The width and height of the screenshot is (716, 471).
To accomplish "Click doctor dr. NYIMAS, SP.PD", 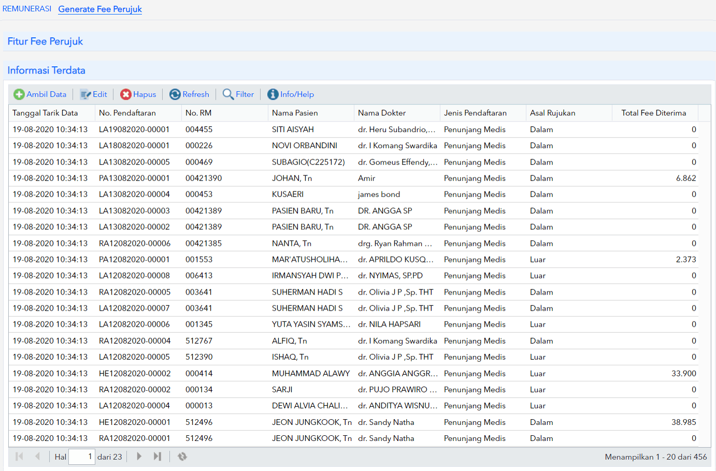I will click(390, 275).
